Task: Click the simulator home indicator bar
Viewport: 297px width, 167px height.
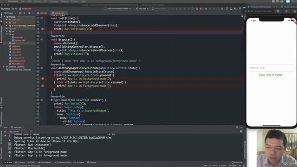Action: 271,125
